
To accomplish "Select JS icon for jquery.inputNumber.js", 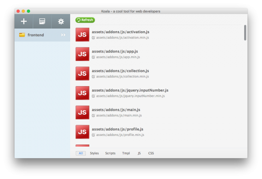I will coord(83,93).
